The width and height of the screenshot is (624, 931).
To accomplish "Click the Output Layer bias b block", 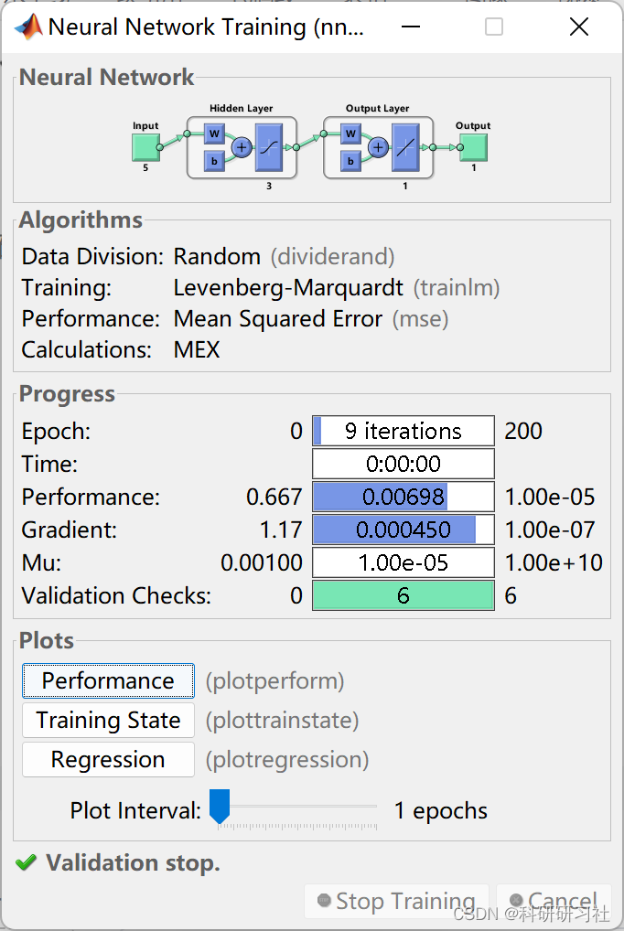I will 350,161.
